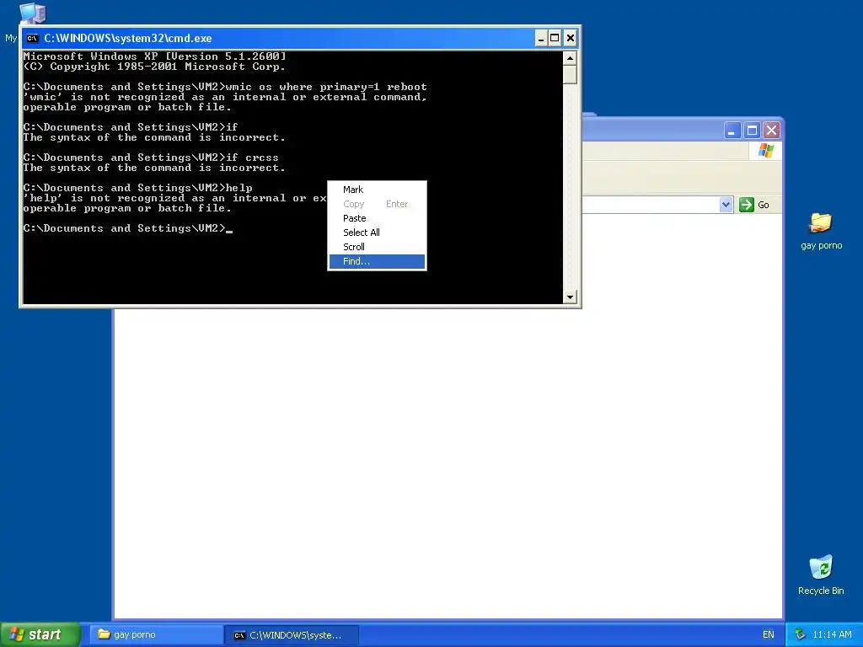Minimize the Explorer window behind
This screenshot has height=647, width=863.
click(732, 131)
